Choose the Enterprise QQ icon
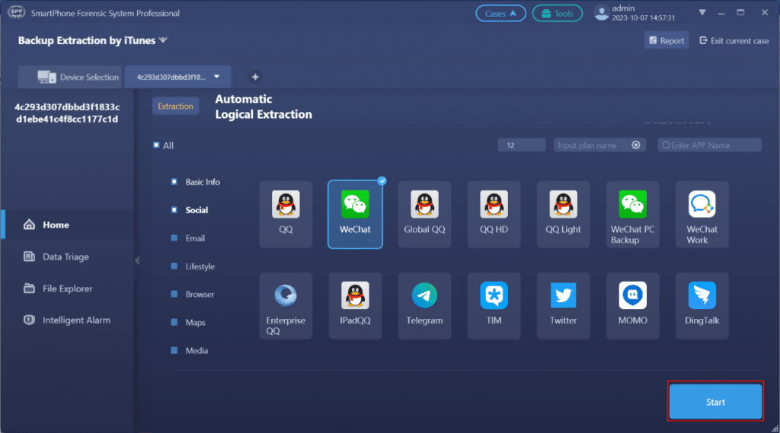The width and height of the screenshot is (780, 433). (286, 295)
